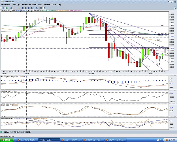Click the system tray clock 8:19 PM
Viewport: 177px width, 142px height.
[x=172, y=140]
